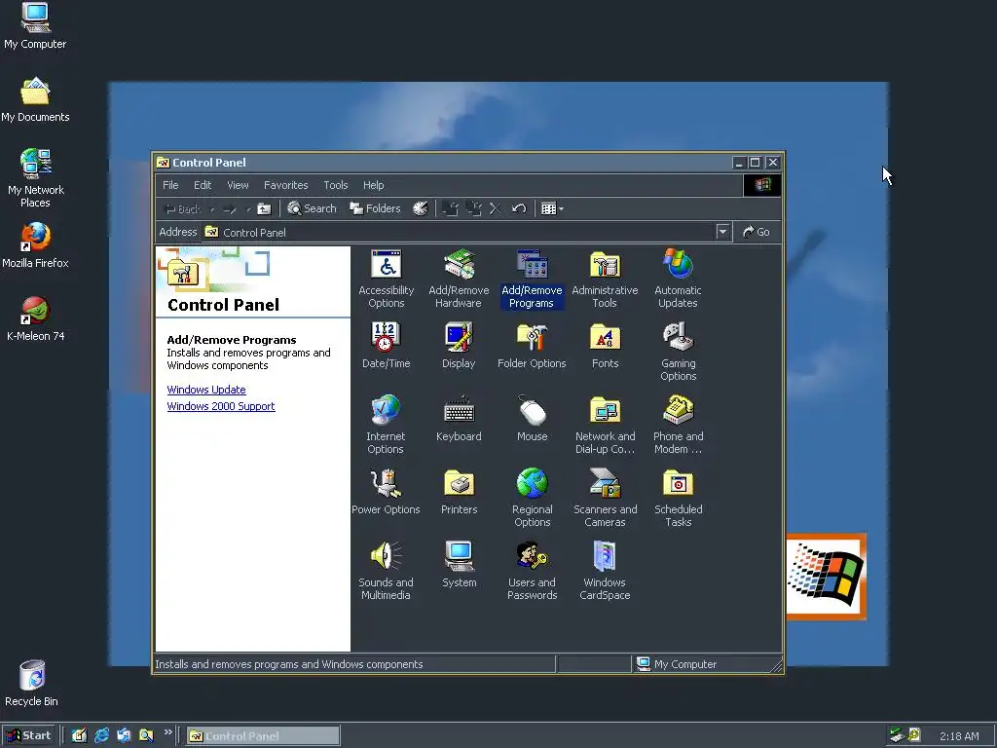Screen dimensions: 997x748
Task: Open Internet Options applet
Action: click(x=386, y=425)
